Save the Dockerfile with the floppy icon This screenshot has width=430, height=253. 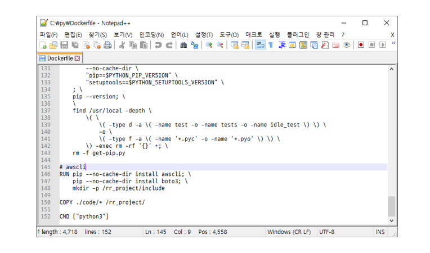click(x=64, y=45)
